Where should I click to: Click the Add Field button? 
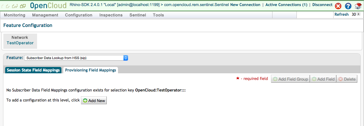[x=323, y=79]
